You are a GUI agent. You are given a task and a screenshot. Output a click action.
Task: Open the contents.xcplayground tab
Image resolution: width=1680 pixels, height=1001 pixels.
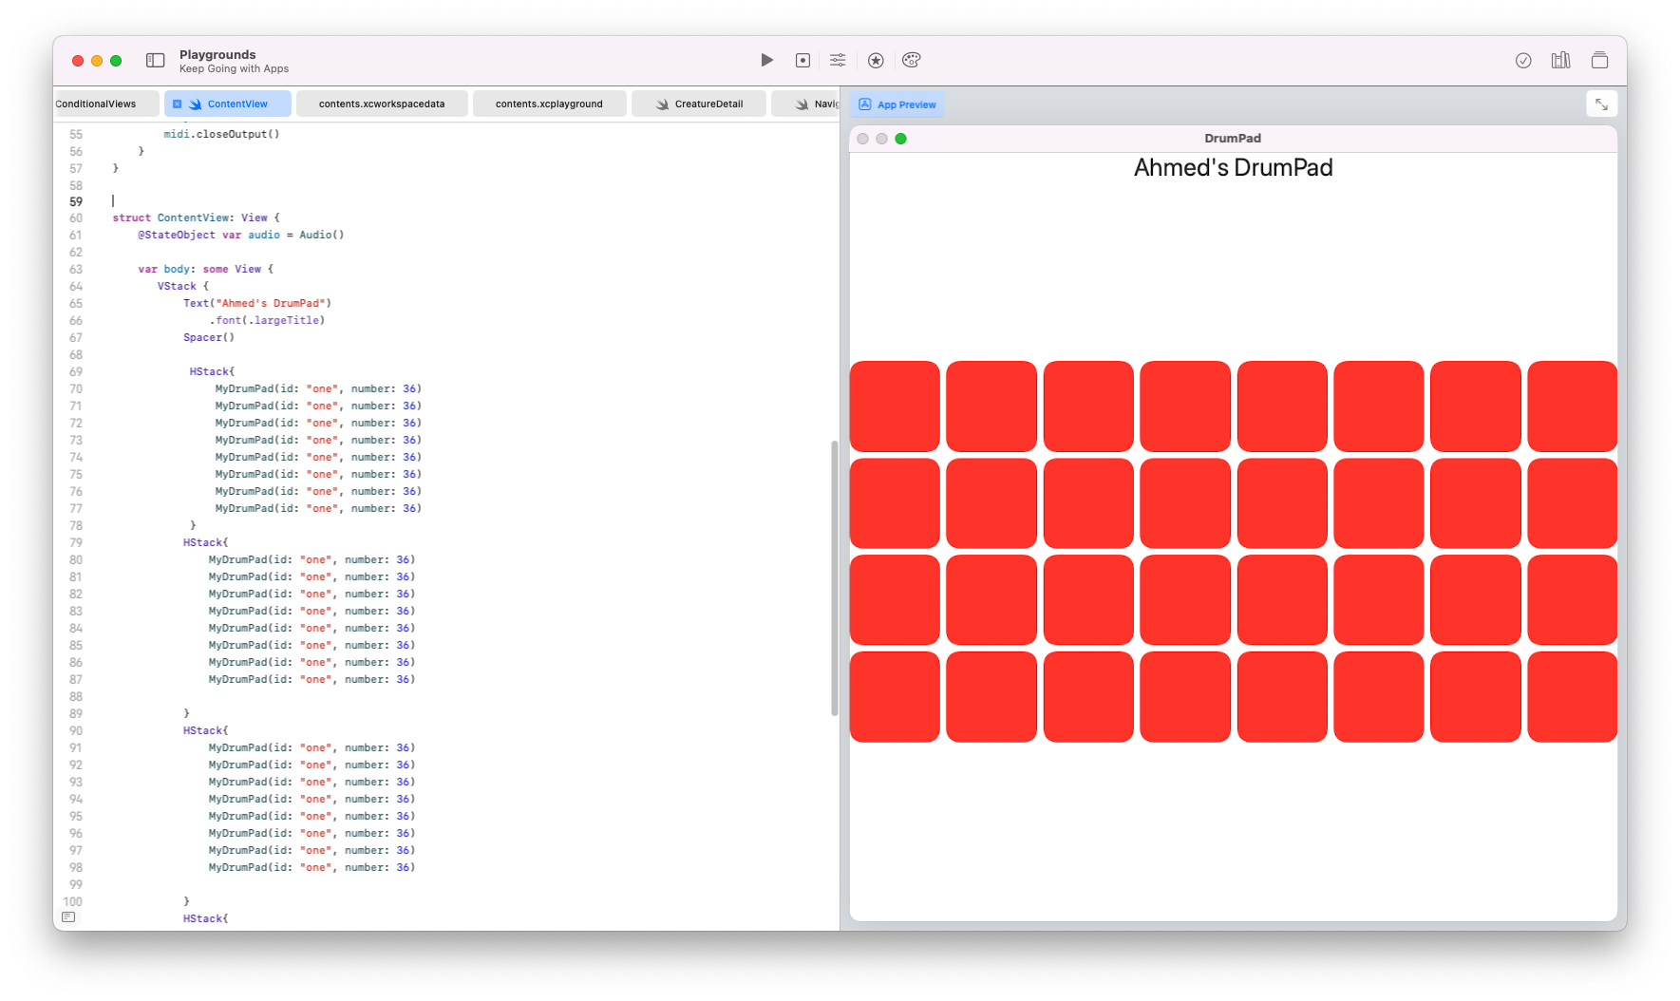[548, 104]
